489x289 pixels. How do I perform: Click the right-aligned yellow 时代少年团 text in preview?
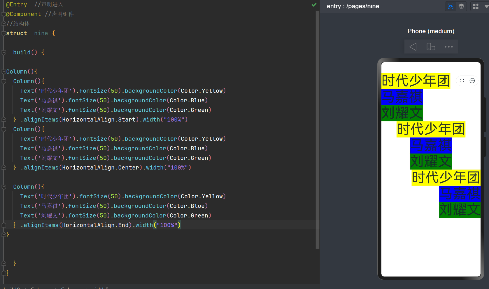point(446,178)
